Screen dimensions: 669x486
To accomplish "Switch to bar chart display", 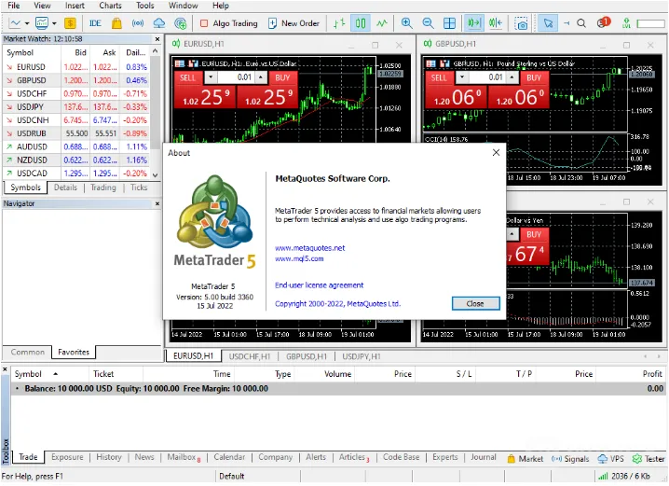I will point(339,23).
